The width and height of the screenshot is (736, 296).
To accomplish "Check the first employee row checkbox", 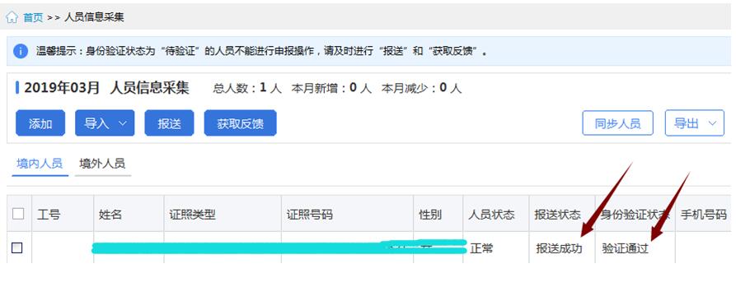I will point(17,247).
